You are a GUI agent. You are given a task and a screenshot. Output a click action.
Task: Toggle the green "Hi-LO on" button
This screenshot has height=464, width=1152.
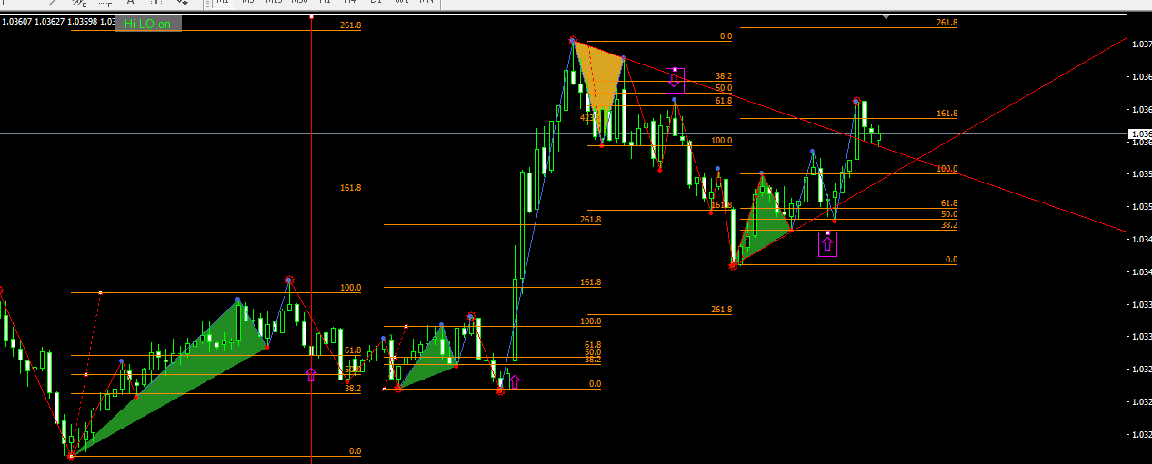(147, 24)
